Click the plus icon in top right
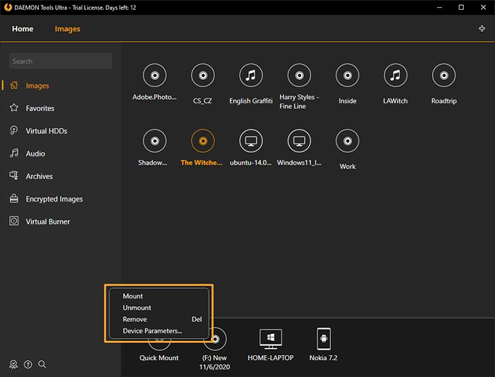Image resolution: width=495 pixels, height=377 pixels. tap(482, 29)
